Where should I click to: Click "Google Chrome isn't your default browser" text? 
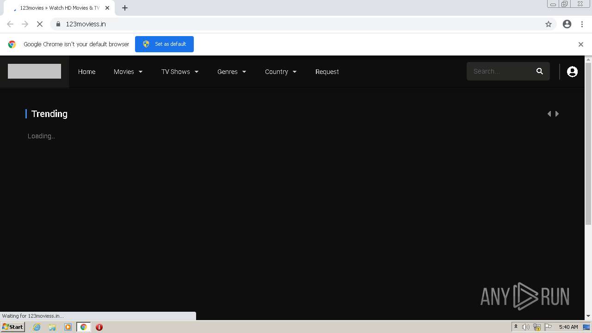(76, 44)
